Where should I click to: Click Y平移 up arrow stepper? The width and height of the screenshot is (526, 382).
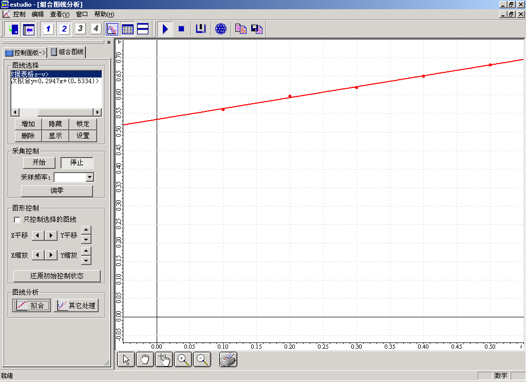86,231
